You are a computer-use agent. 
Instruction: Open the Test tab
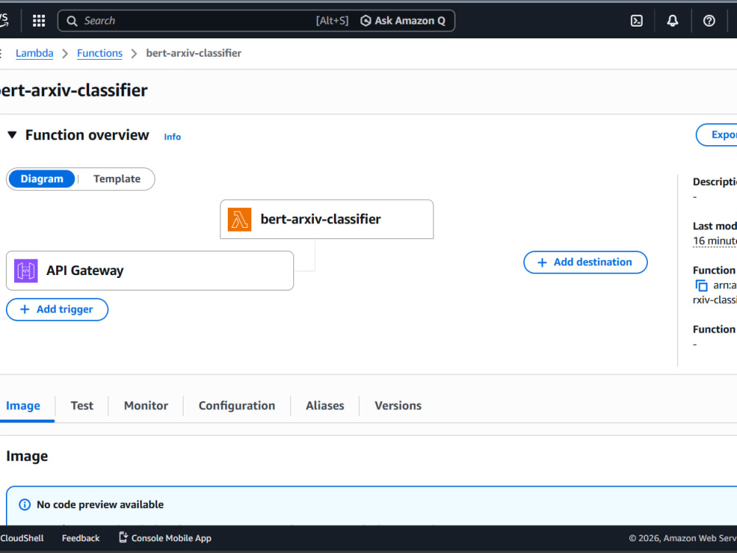tap(82, 406)
